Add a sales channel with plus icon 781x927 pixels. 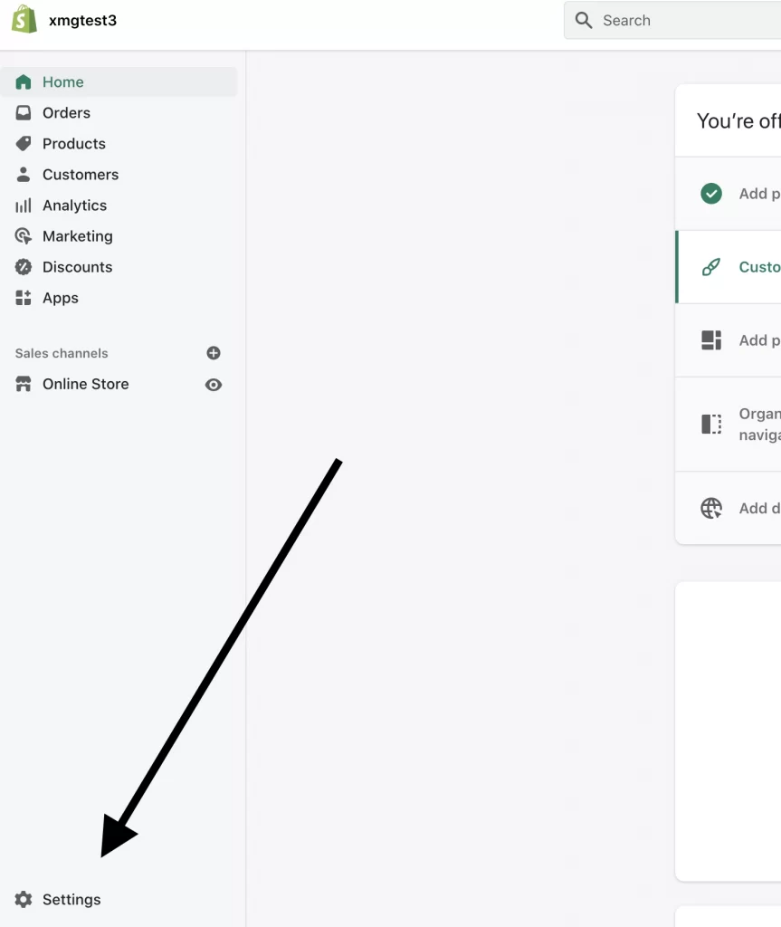(x=214, y=353)
